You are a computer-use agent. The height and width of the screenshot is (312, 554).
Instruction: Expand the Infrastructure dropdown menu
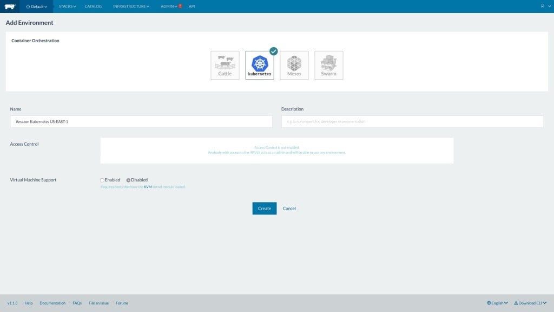click(131, 6)
